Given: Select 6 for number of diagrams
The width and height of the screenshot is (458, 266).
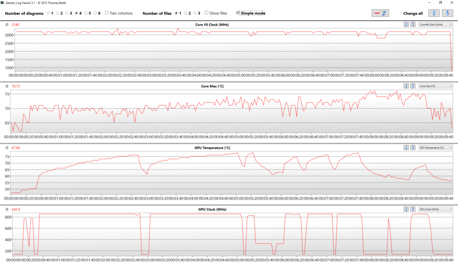Looking at the screenshot, I should point(95,13).
